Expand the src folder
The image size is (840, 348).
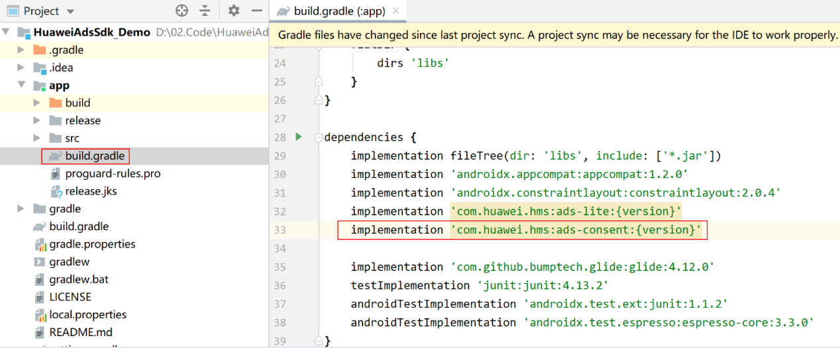(x=37, y=138)
